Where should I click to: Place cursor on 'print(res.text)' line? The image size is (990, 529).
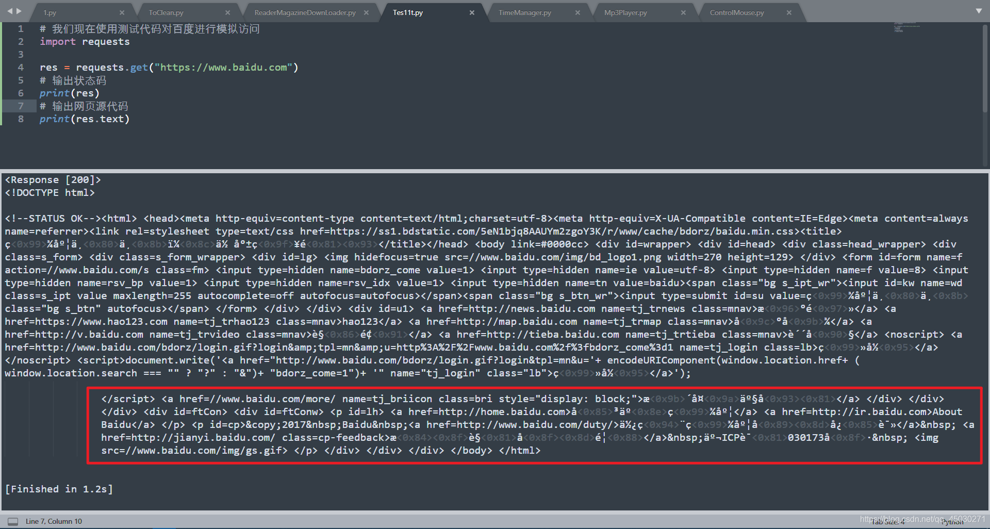85,119
